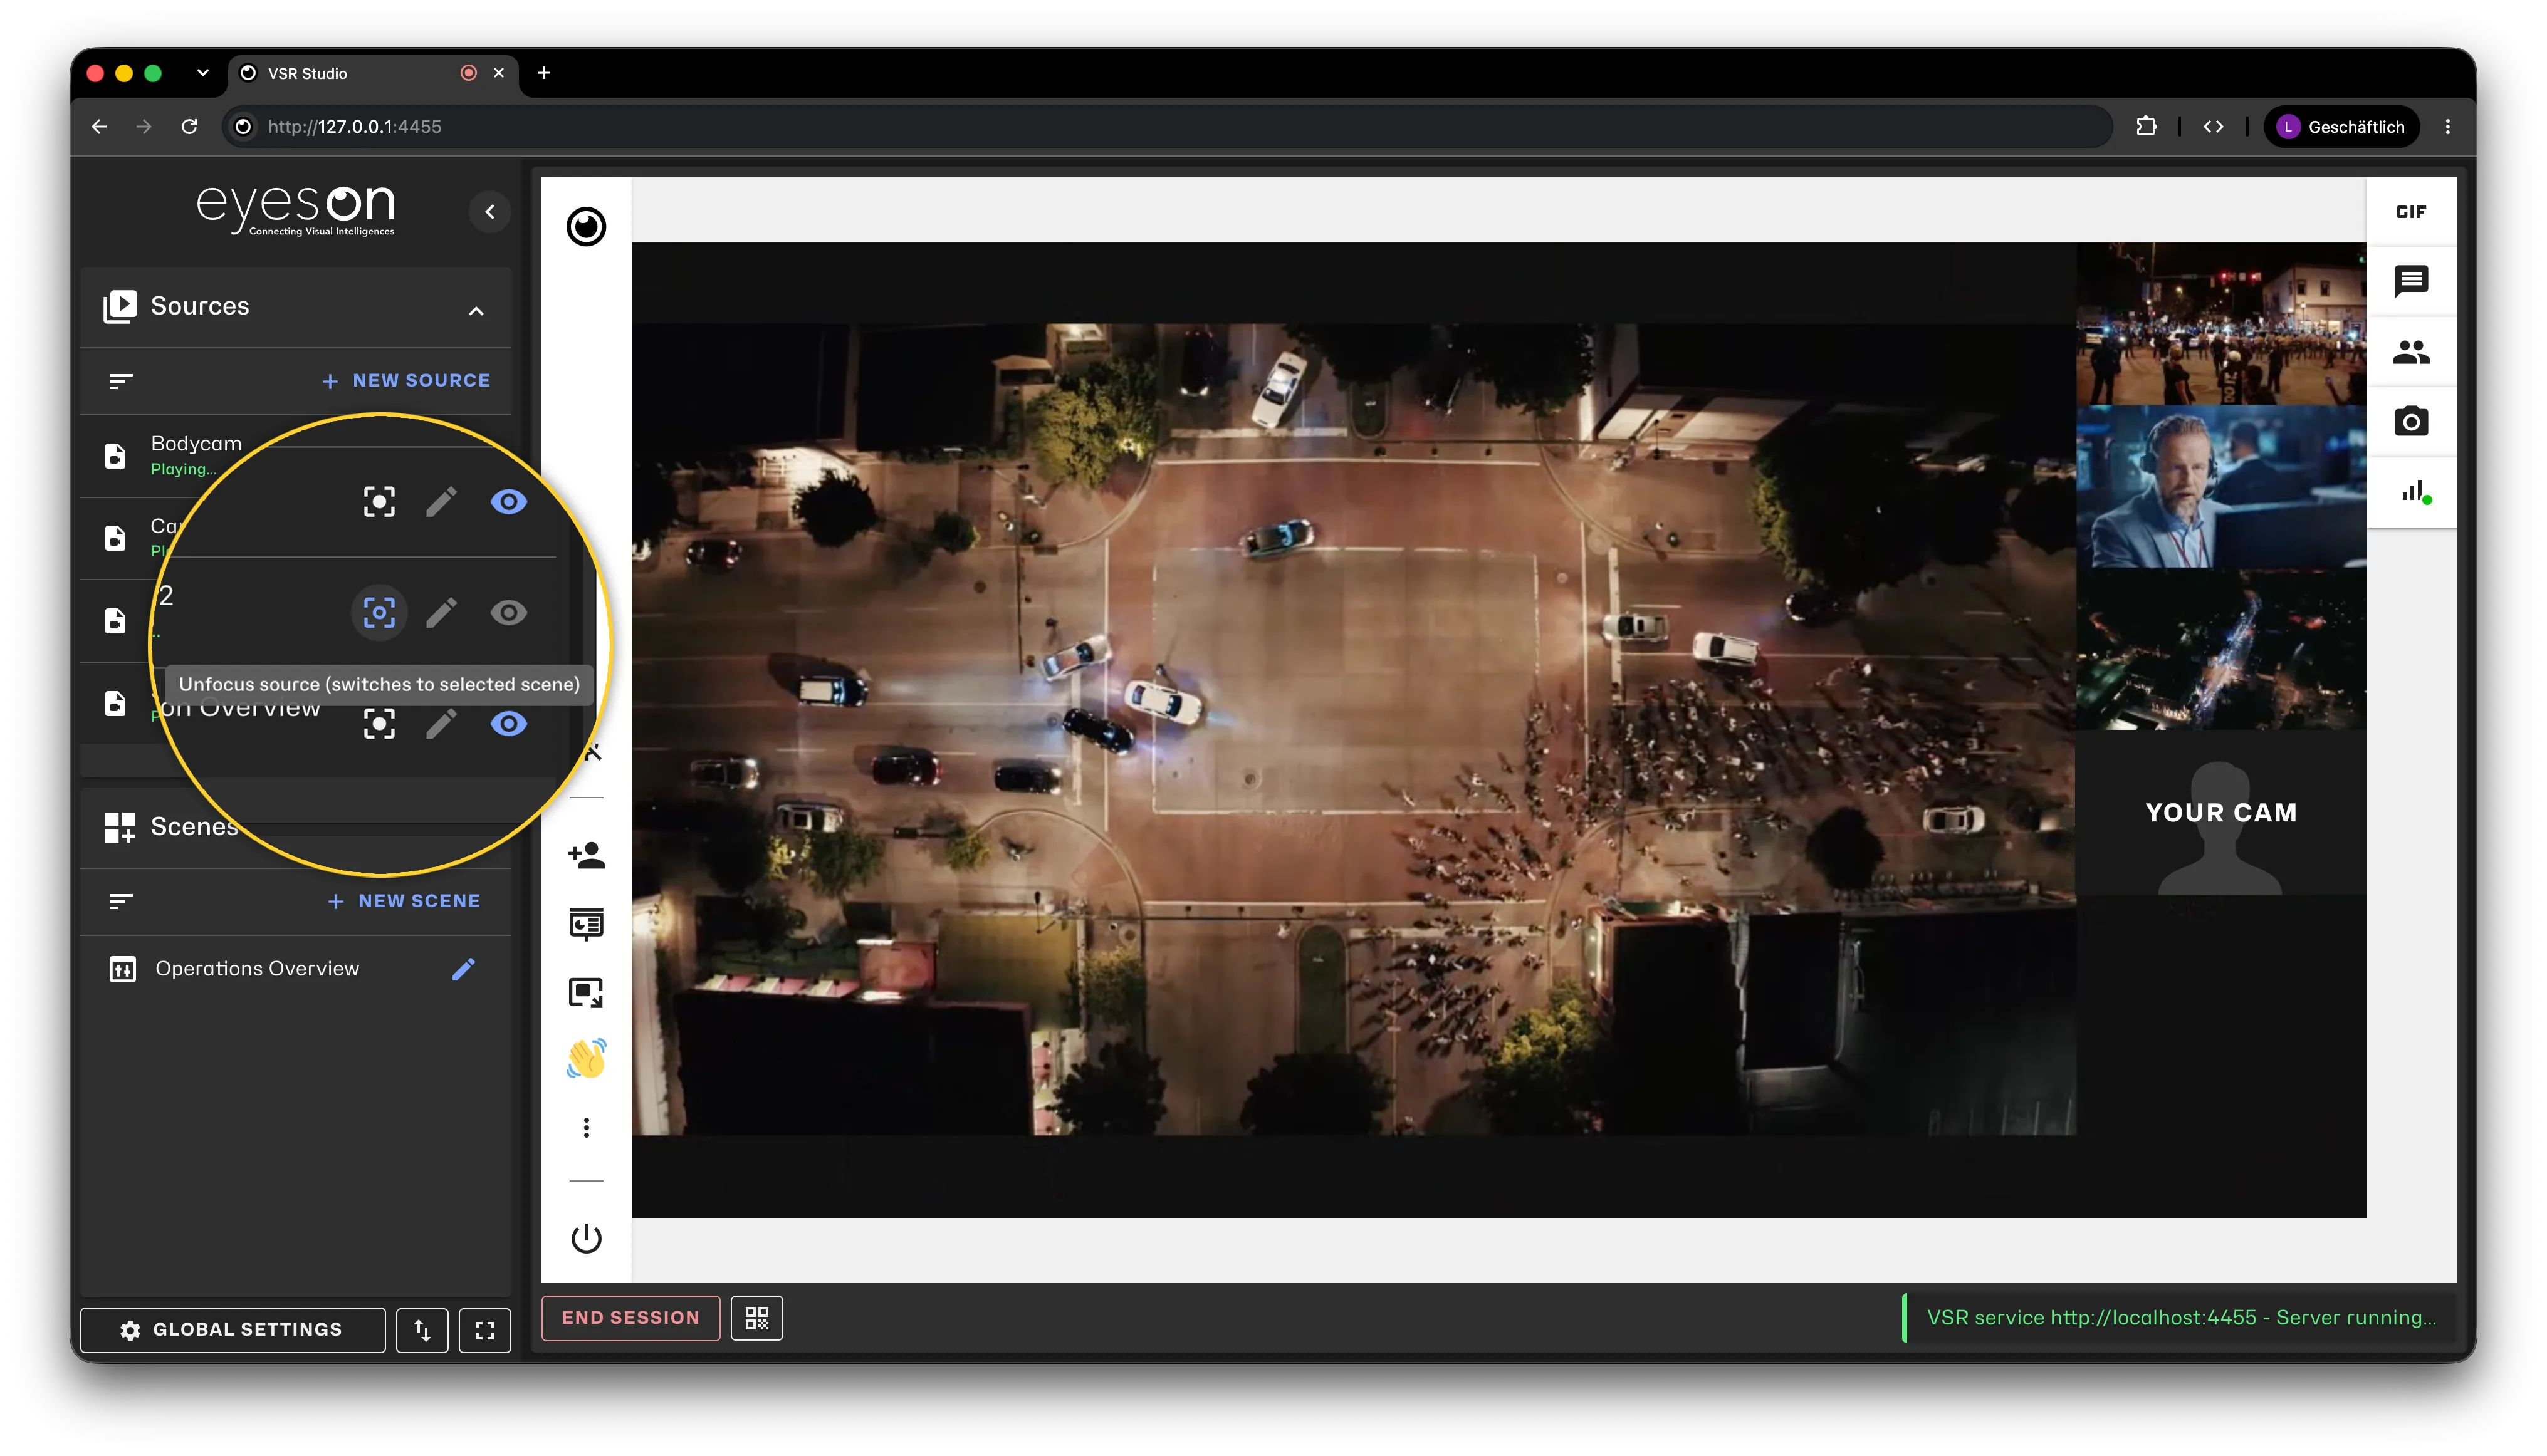The height and width of the screenshot is (1456, 2547).
Task: Open the sort options for scenes
Action: pos(121,901)
